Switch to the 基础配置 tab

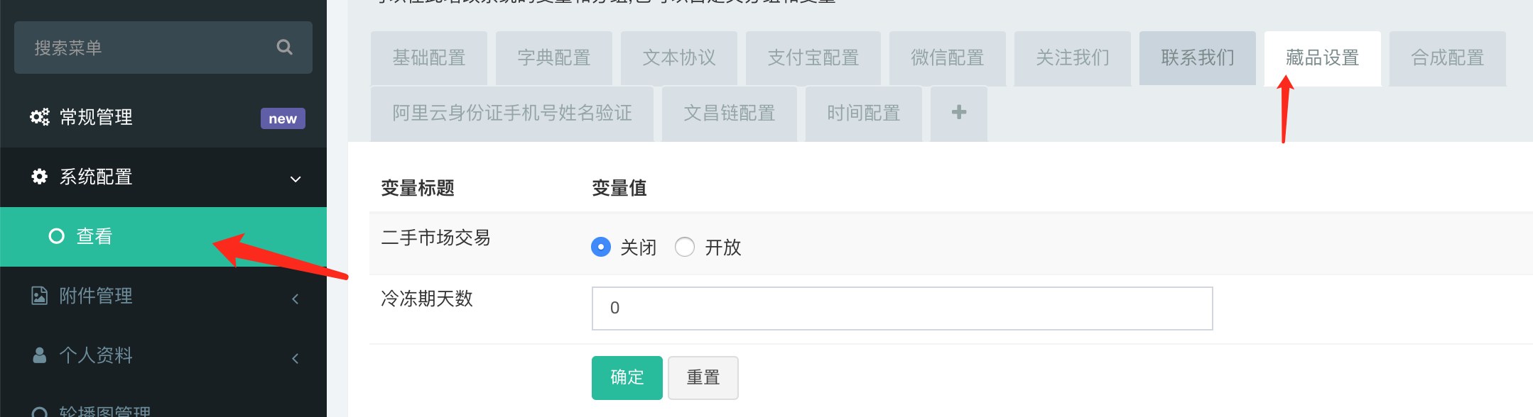tap(429, 58)
